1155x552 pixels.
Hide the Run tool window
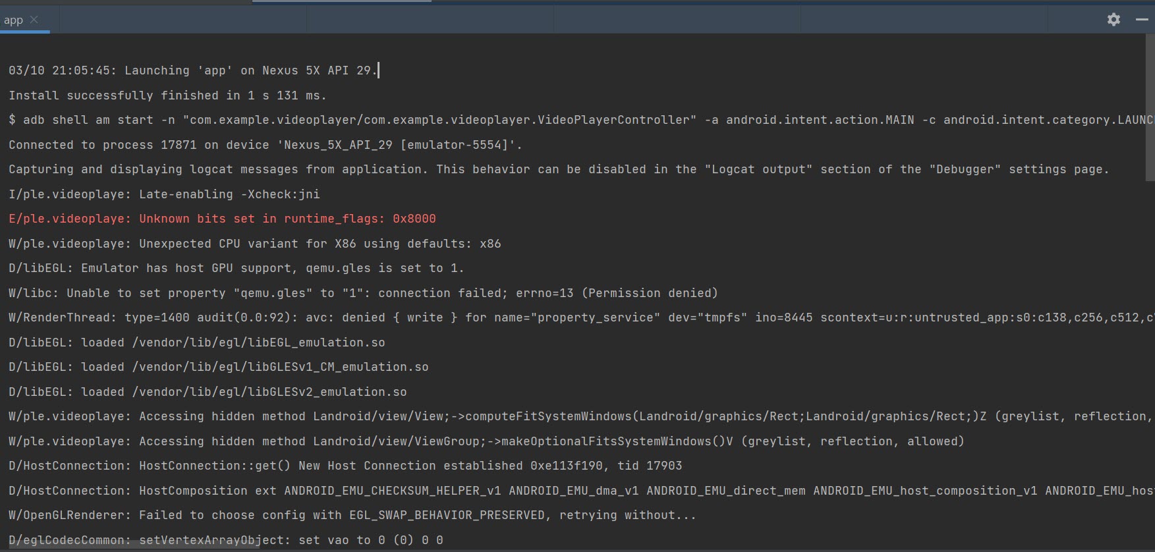1142,20
